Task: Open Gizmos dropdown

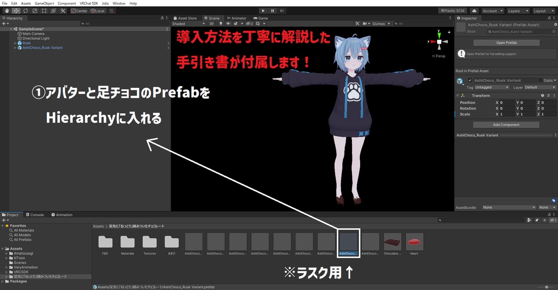Action: (381, 23)
